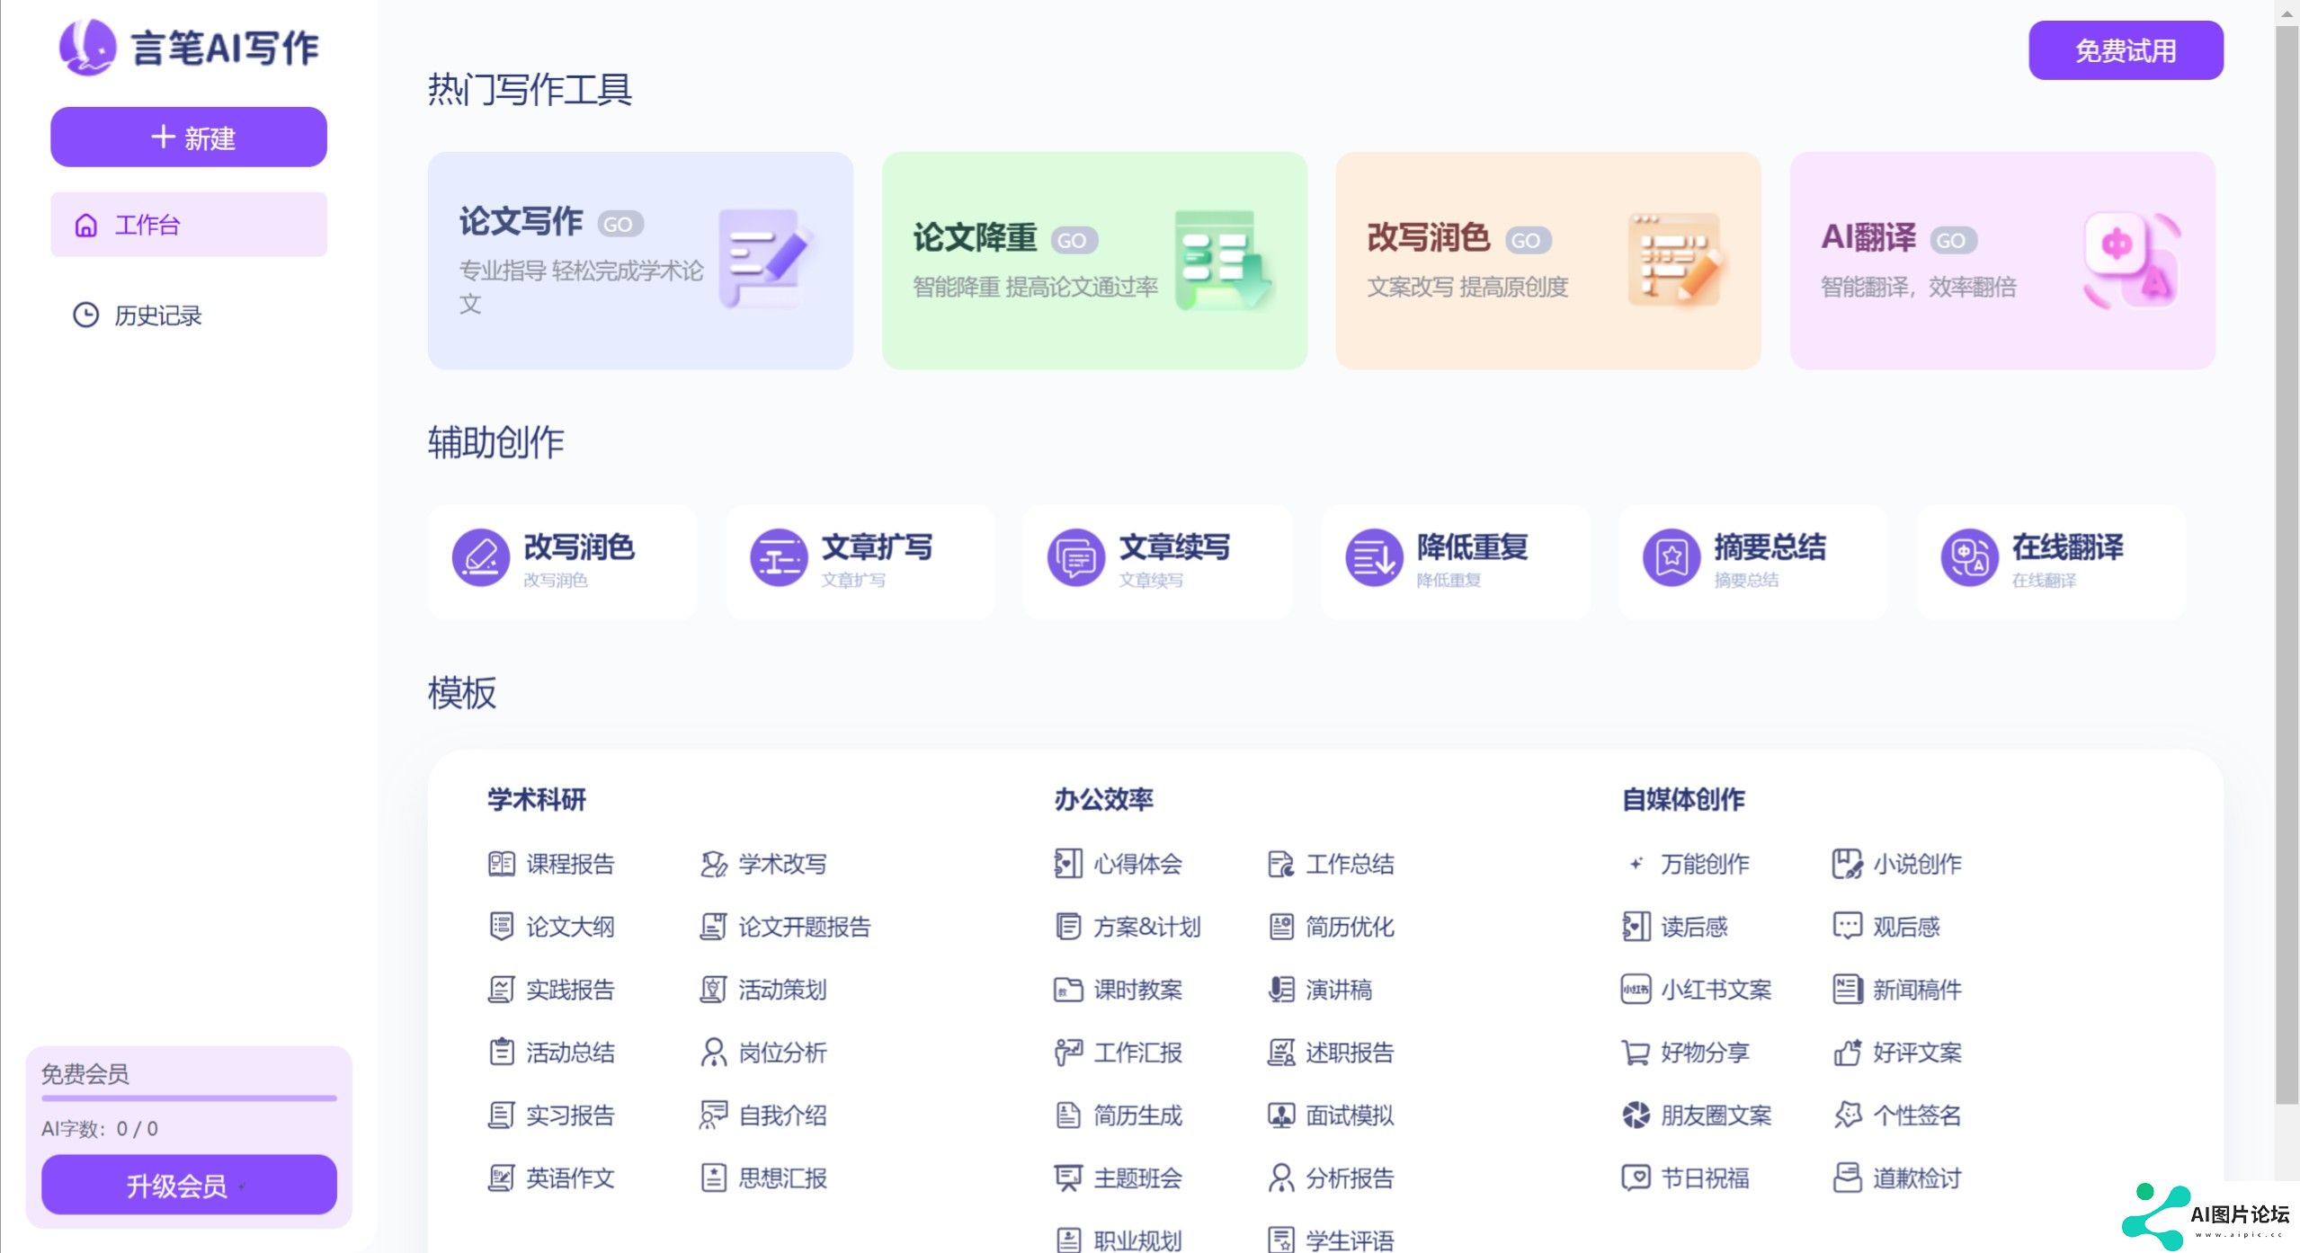Click the AI字数 quota progress bar
This screenshot has height=1253, width=2300.
189,1098
